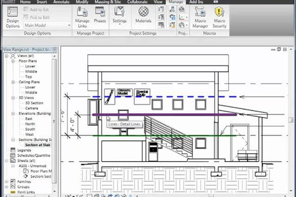Click Project Browser scroll-up arrow
The width and height of the screenshot is (296, 197).
54,56
